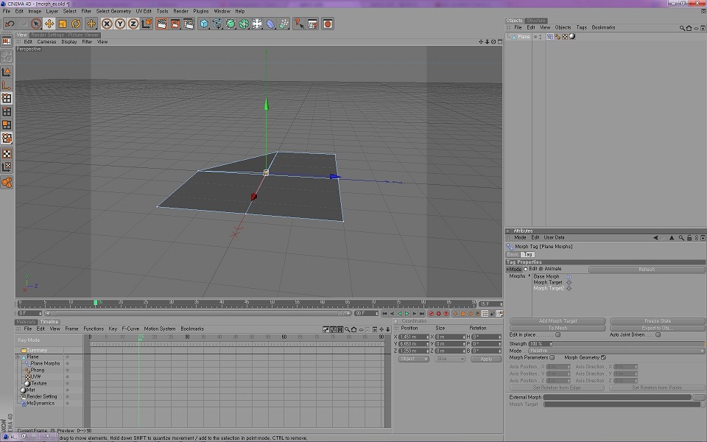Click the Undo icon in the toolbar

pyautogui.click(x=10, y=24)
